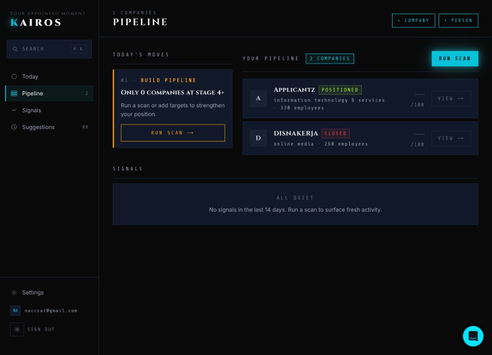Image resolution: width=492 pixels, height=355 pixels.
Task: Click the cyan RUN SCAN button
Action: click(455, 59)
